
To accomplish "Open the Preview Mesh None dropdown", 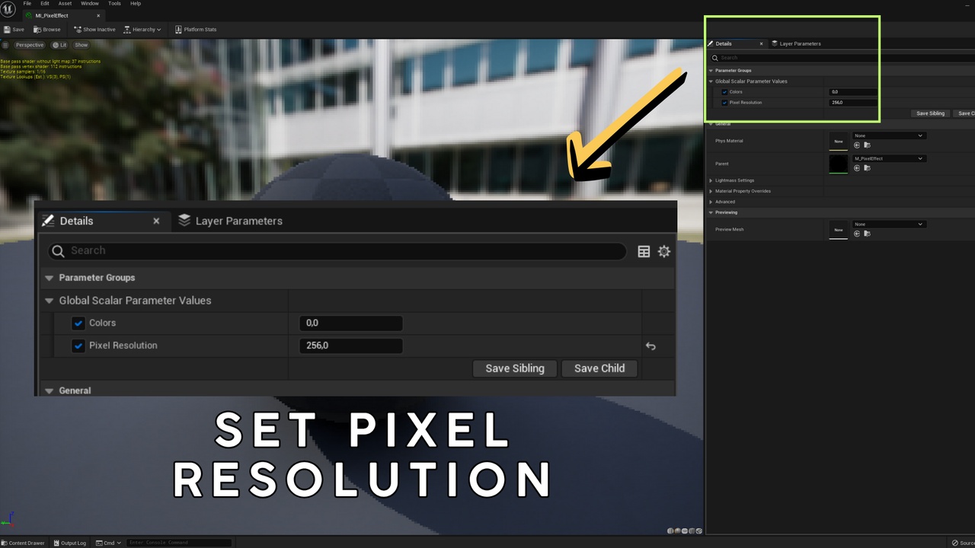I will [889, 225].
